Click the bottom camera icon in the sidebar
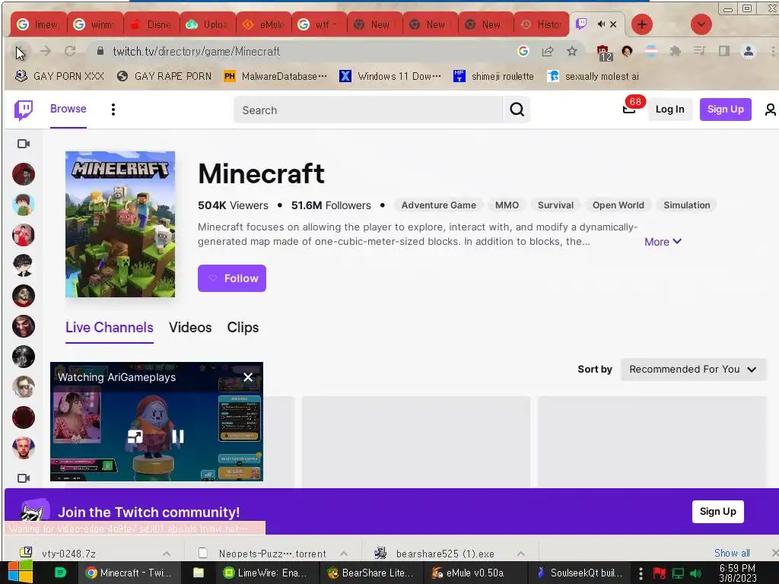The image size is (779, 584). [x=24, y=478]
